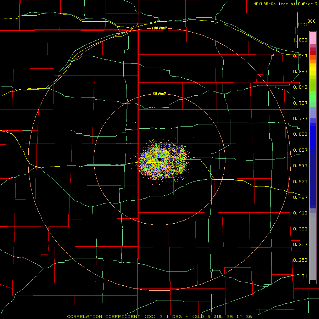
Task: Click the 0.680 scale label
Action: (x=300, y=134)
